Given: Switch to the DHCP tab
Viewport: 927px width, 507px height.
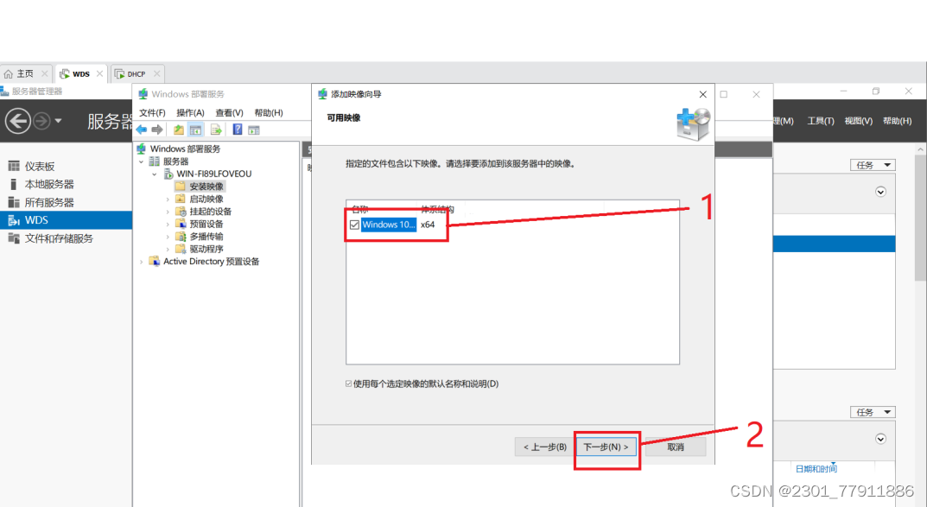Looking at the screenshot, I should pyautogui.click(x=136, y=74).
